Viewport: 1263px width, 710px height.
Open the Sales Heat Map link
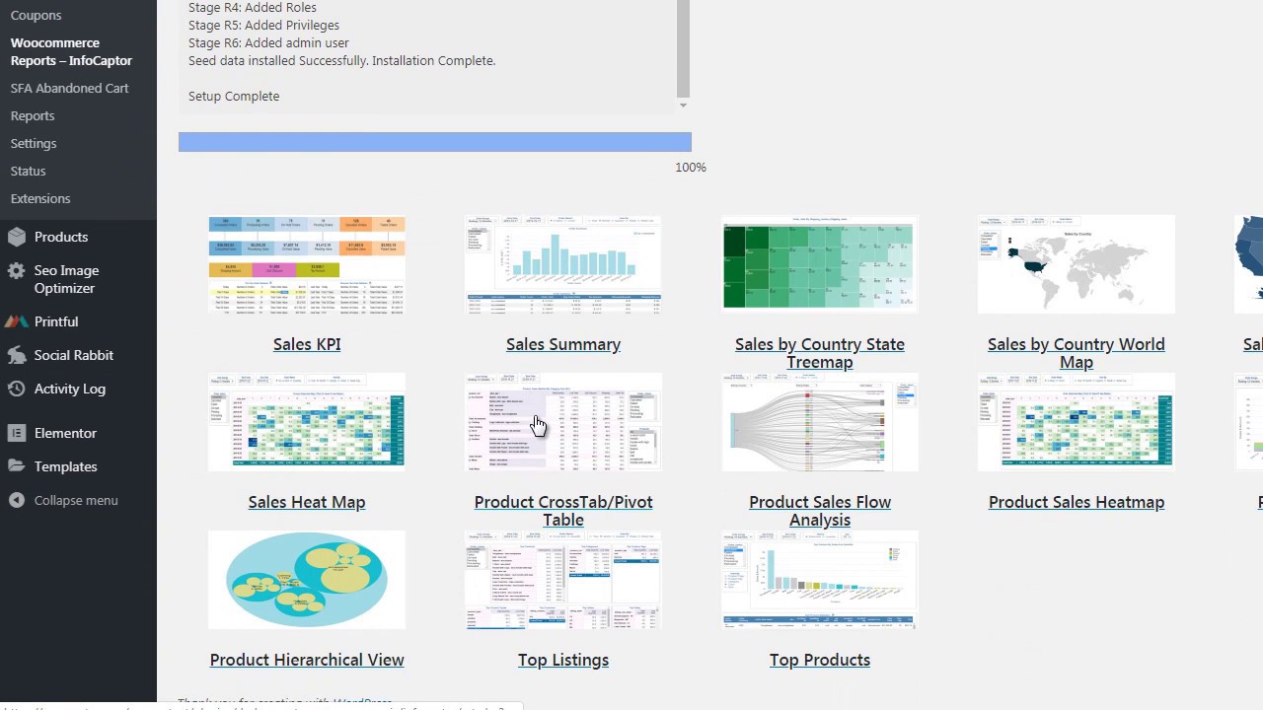[x=307, y=502]
